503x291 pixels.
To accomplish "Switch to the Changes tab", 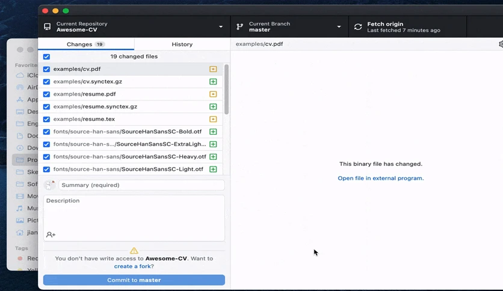I will click(86, 44).
